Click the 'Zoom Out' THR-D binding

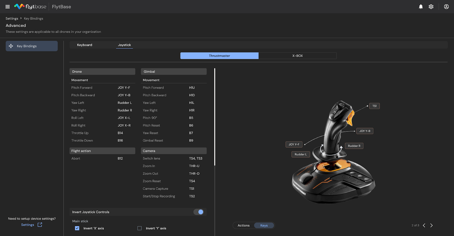[194, 174]
